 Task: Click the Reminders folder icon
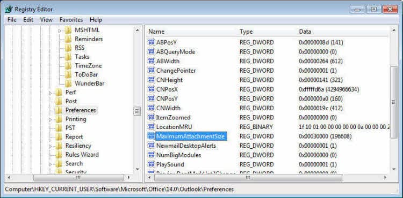[x=68, y=39]
